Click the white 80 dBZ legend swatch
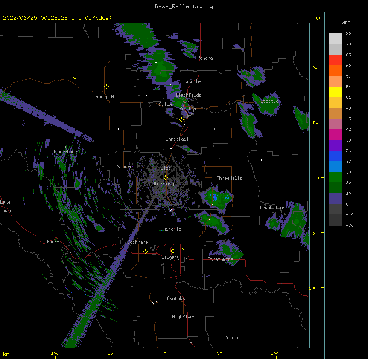Screen dimensions: 368x359 (x=336, y=39)
